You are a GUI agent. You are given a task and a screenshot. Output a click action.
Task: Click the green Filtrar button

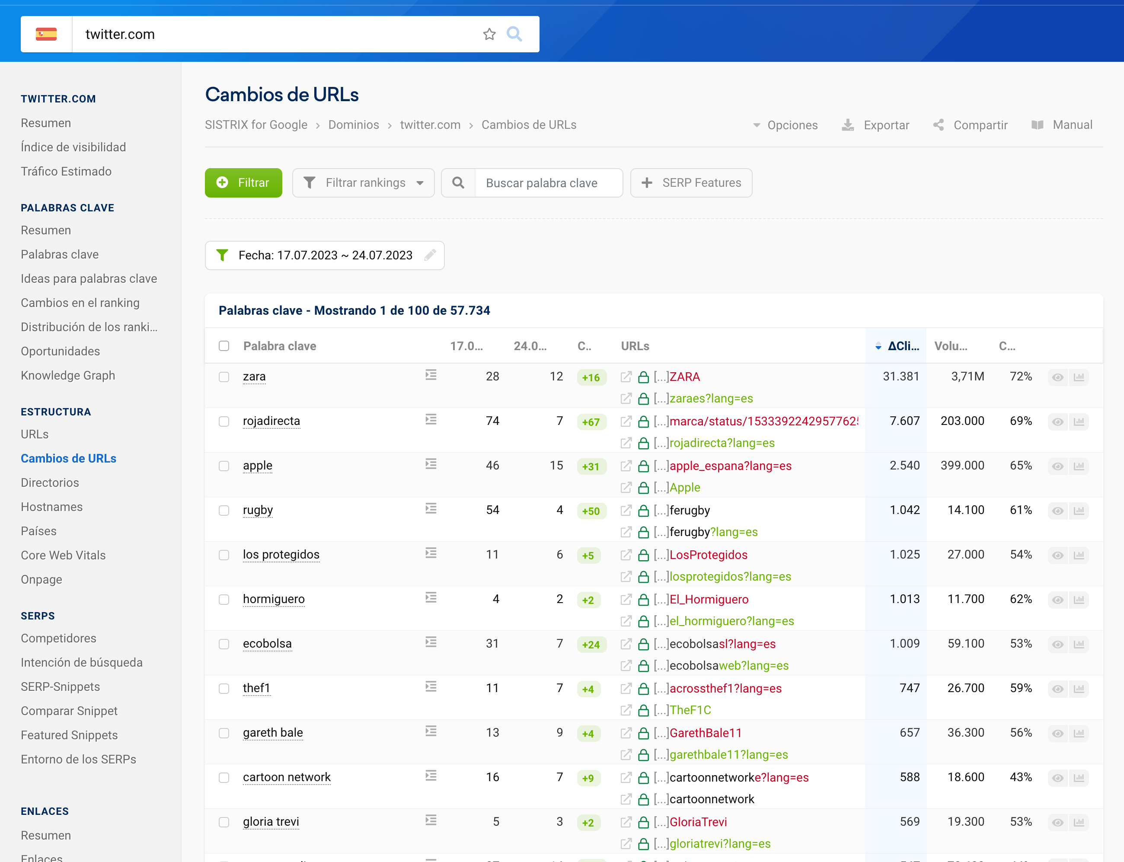(244, 183)
